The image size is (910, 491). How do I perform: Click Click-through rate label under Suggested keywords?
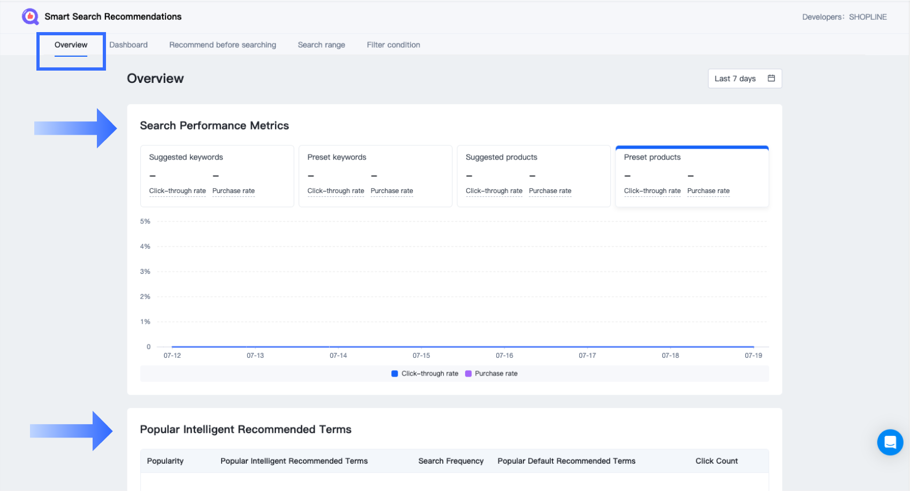point(177,191)
